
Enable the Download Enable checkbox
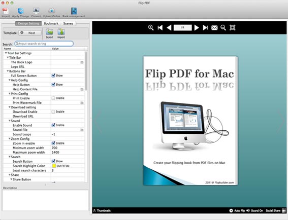tap(53, 112)
